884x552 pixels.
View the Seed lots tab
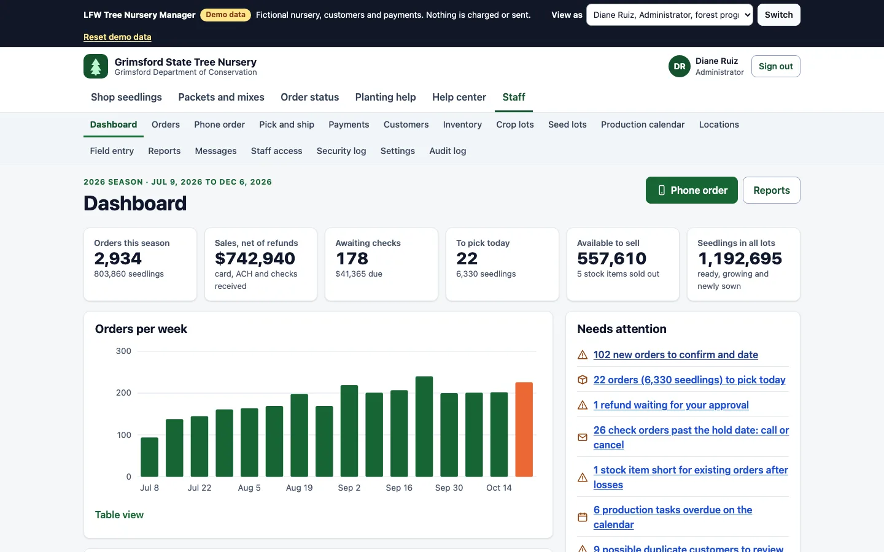(x=567, y=125)
